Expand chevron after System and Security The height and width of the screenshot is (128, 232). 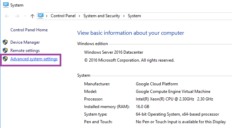124,16
